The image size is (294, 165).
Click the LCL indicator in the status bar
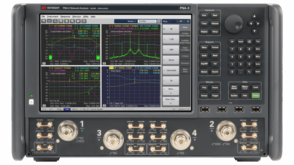pyautogui.click(x=174, y=109)
